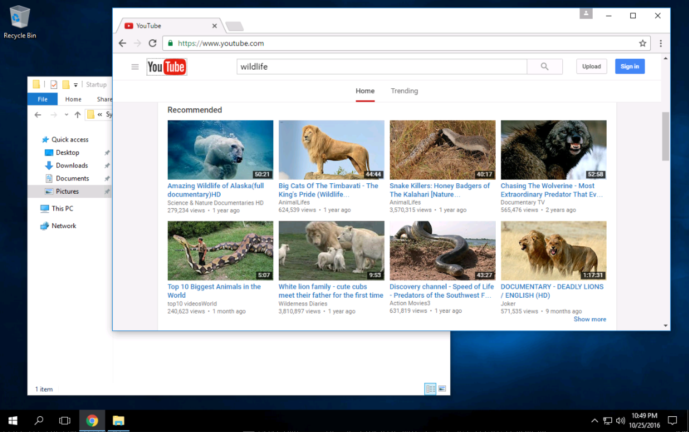Go back in Chrome browser

(x=122, y=43)
